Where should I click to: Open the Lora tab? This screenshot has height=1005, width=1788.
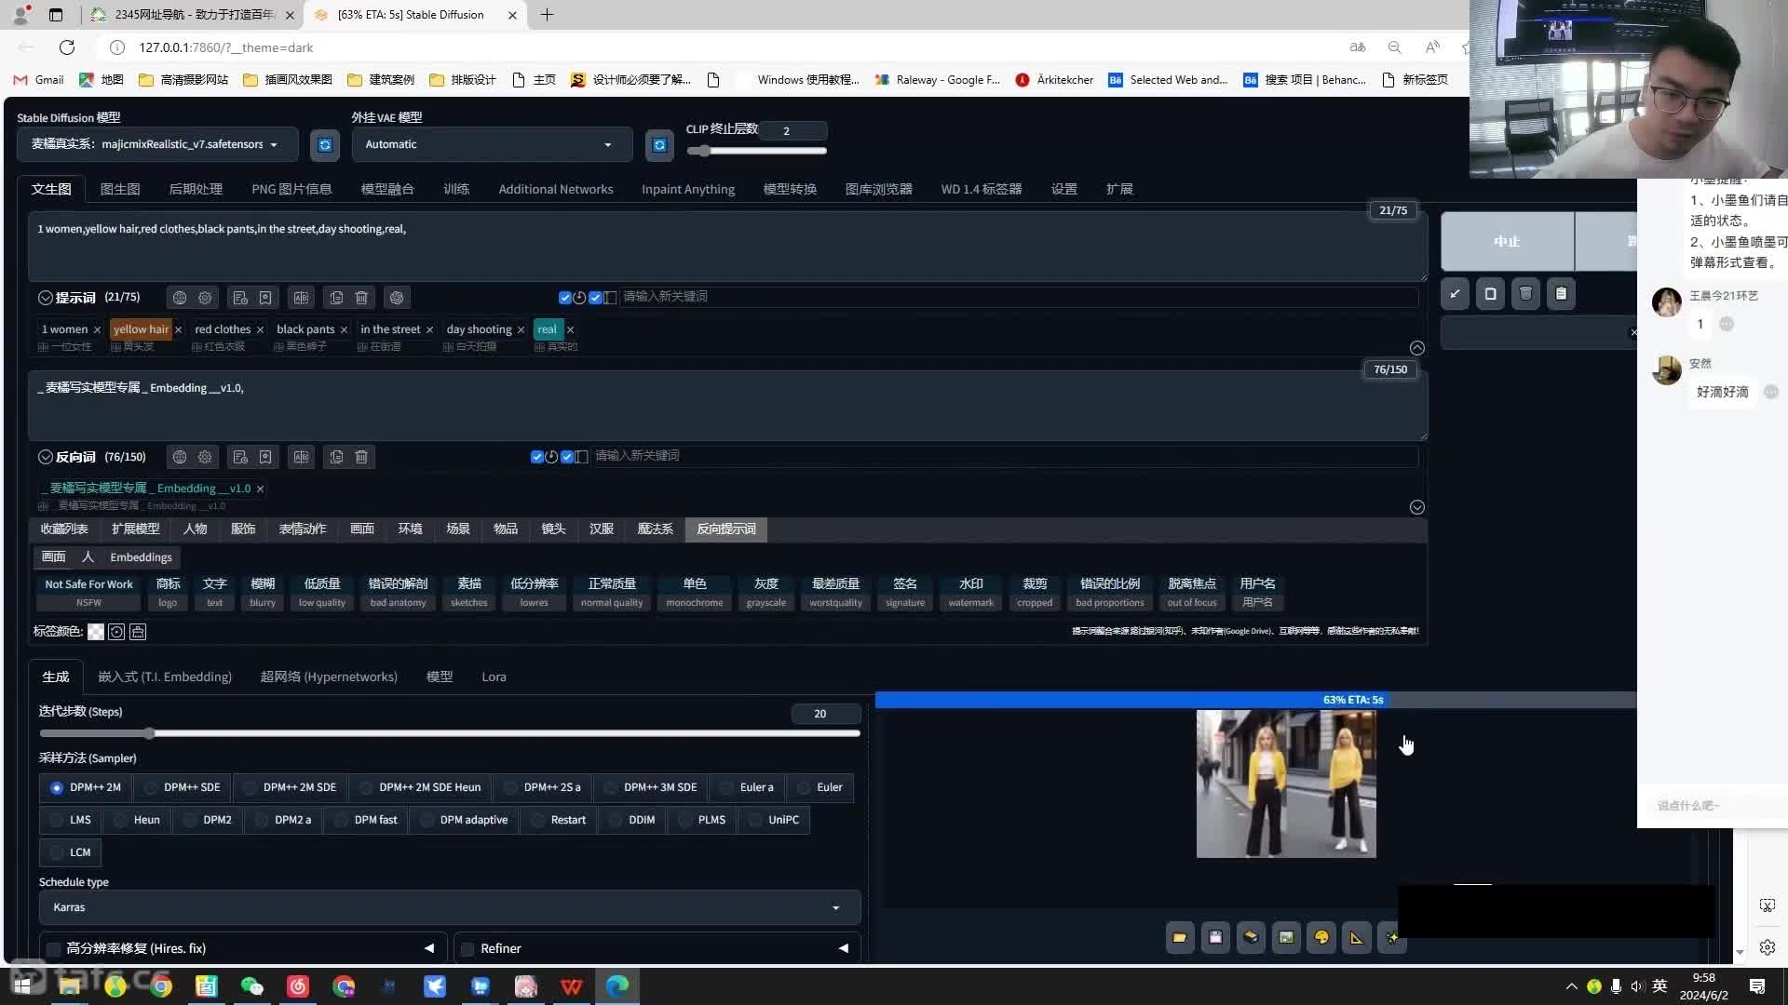click(x=494, y=677)
